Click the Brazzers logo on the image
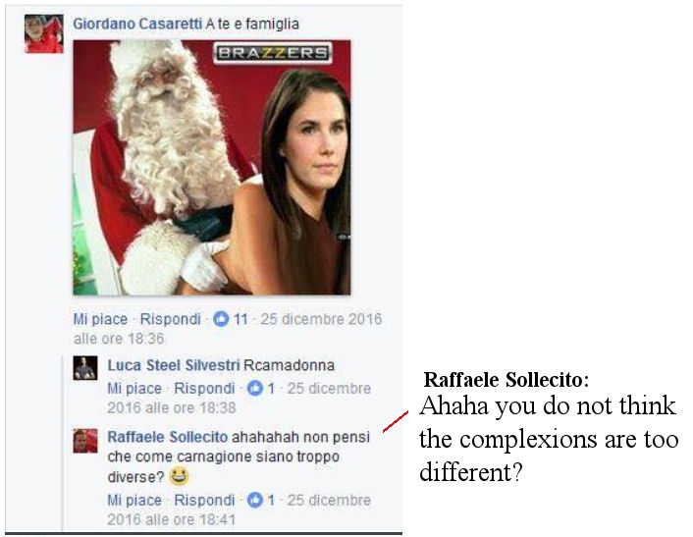This screenshot has width=693, height=537. pyautogui.click(x=272, y=53)
